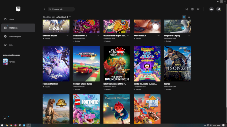
Task: Open the Unreal Engine tab
Action: click(18, 36)
